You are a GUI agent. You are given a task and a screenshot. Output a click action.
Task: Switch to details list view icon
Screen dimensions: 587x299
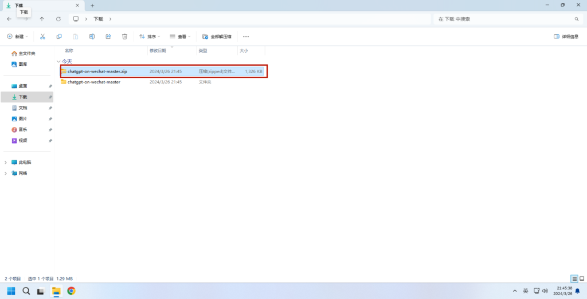tap(574, 278)
